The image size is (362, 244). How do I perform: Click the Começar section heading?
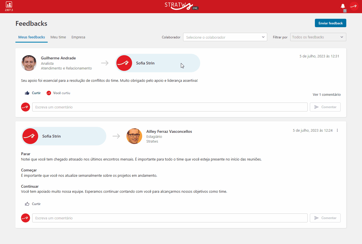point(29,170)
